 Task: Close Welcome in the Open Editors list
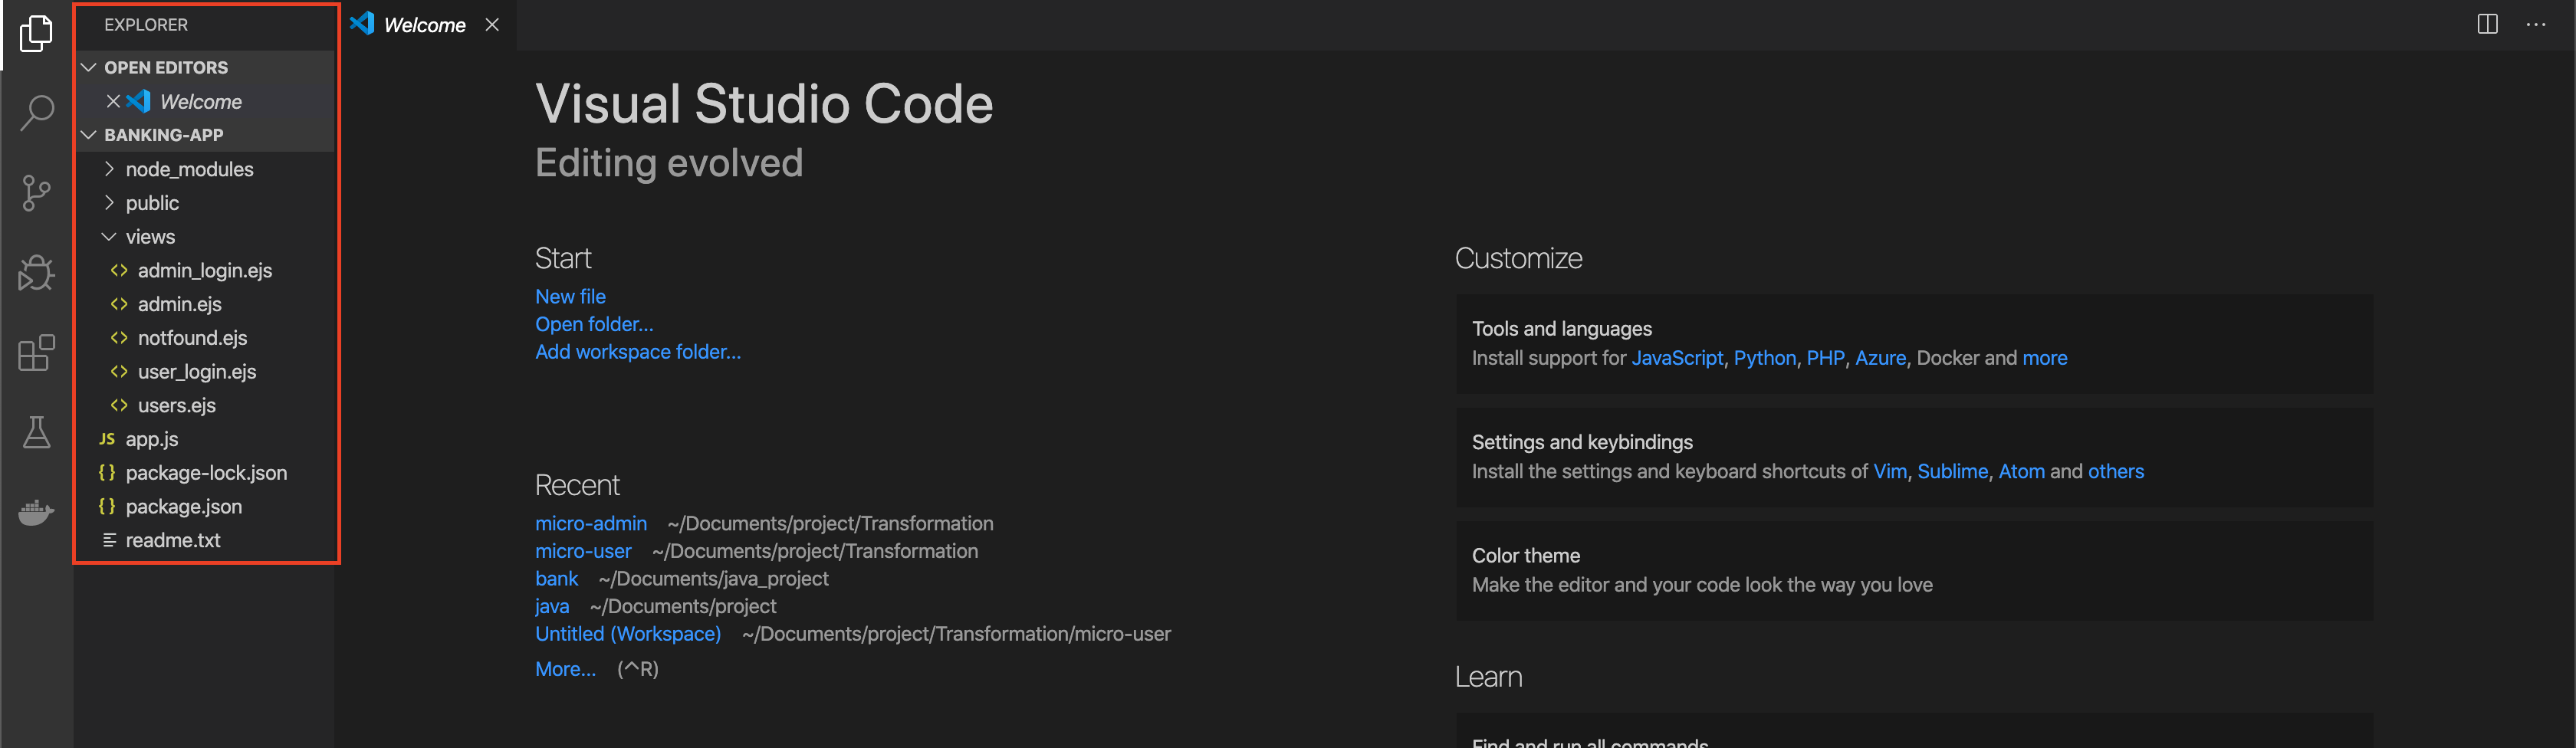tap(113, 101)
